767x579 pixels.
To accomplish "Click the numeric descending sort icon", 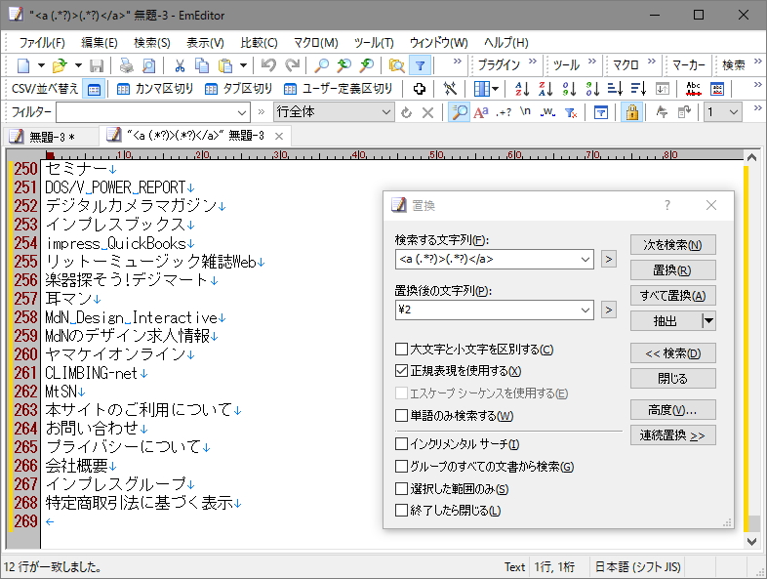I will click(592, 89).
